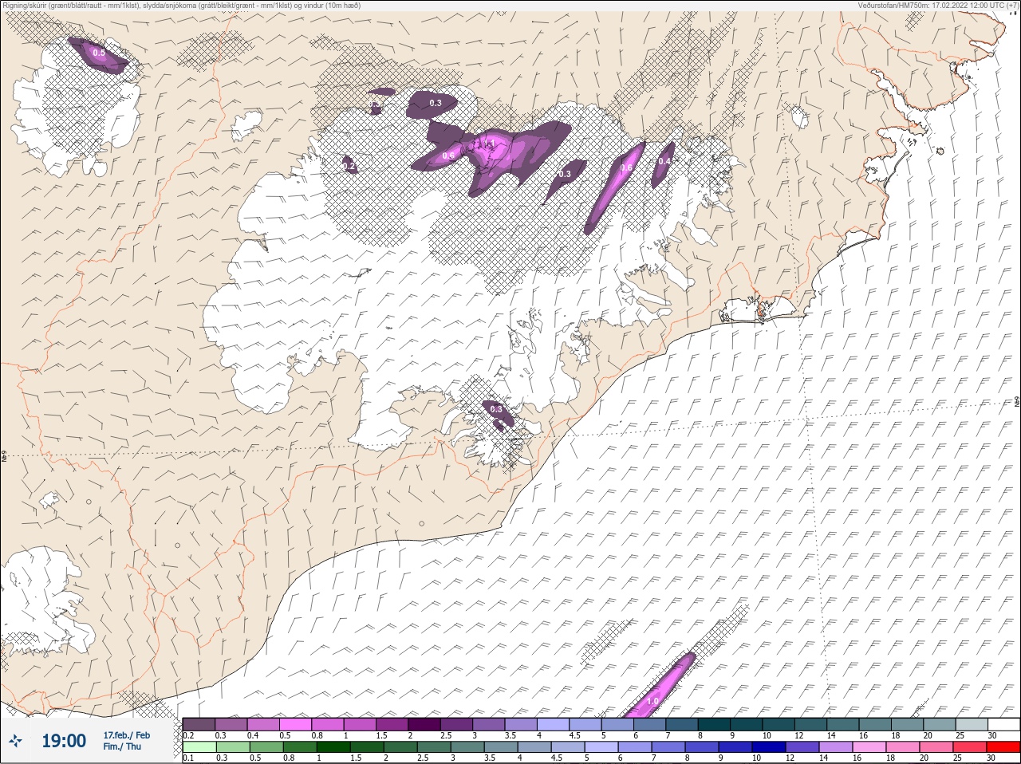
Task: Select the dull purple 0.2 swatch, top legend row
Action: (199, 724)
